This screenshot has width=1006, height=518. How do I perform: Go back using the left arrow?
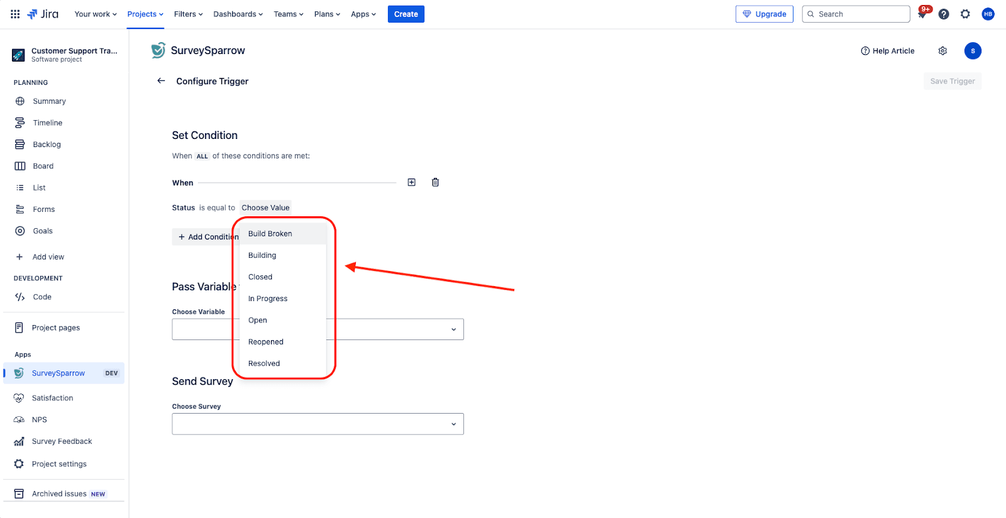(x=161, y=81)
